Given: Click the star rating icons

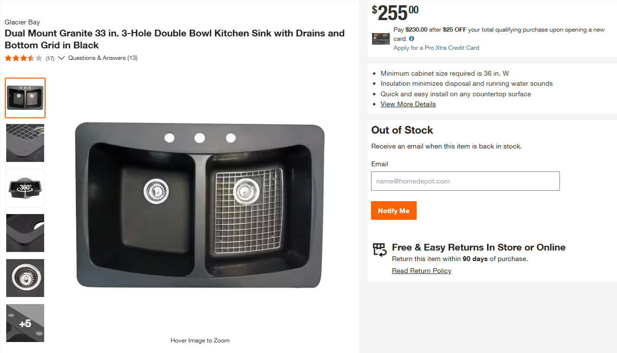Looking at the screenshot, I should [x=23, y=58].
